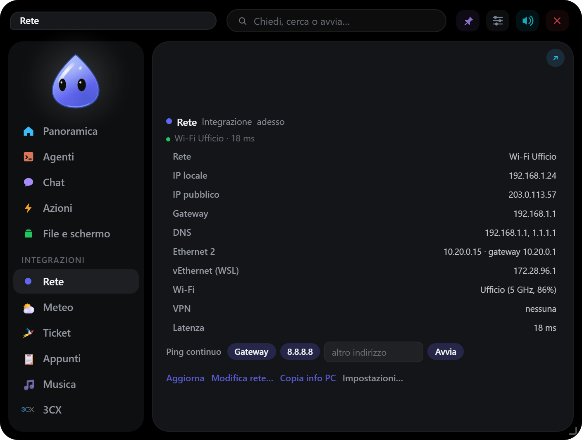
Task: Click the Ticket bird icon
Action: tap(28, 333)
